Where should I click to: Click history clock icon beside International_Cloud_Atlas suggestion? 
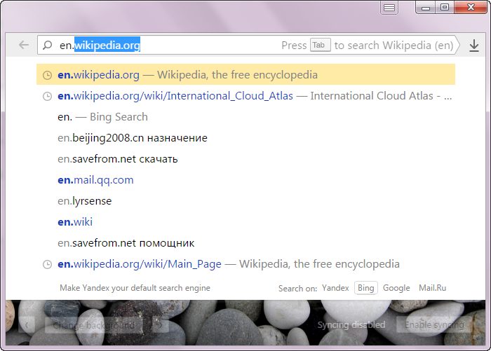point(47,96)
